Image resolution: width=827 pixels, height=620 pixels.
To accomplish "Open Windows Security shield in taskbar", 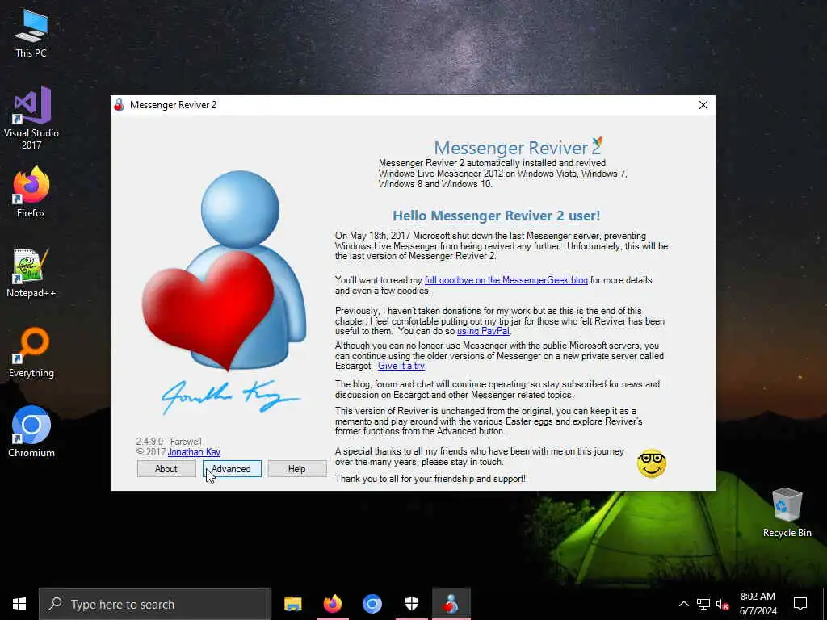I will coord(411,604).
